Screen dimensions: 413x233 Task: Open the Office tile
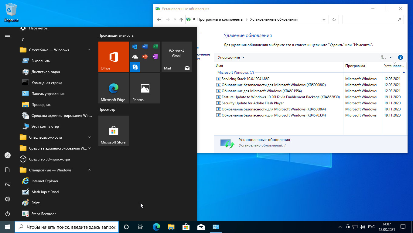tap(113, 57)
